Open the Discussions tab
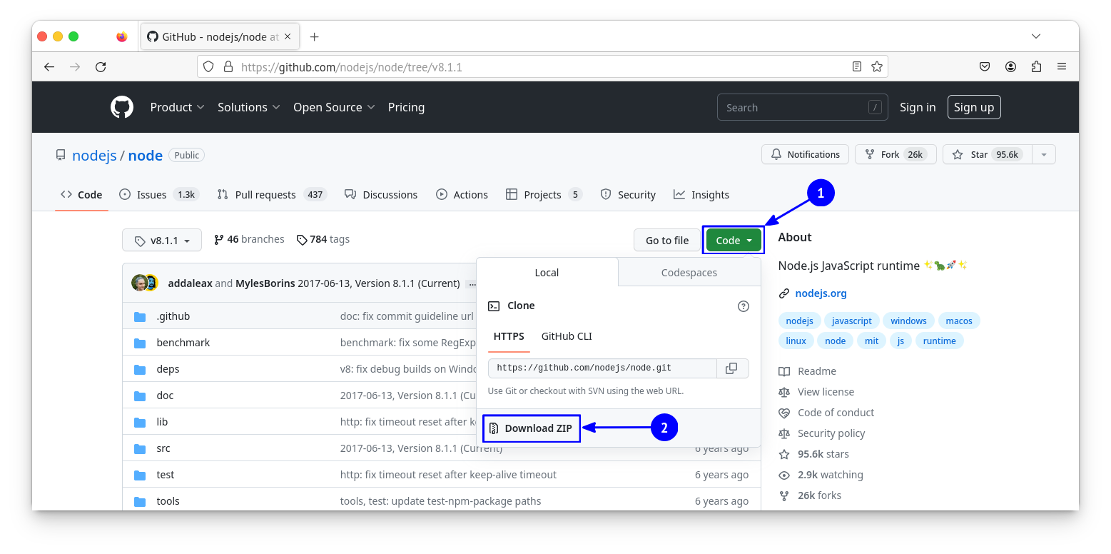1111x554 pixels. coord(381,194)
